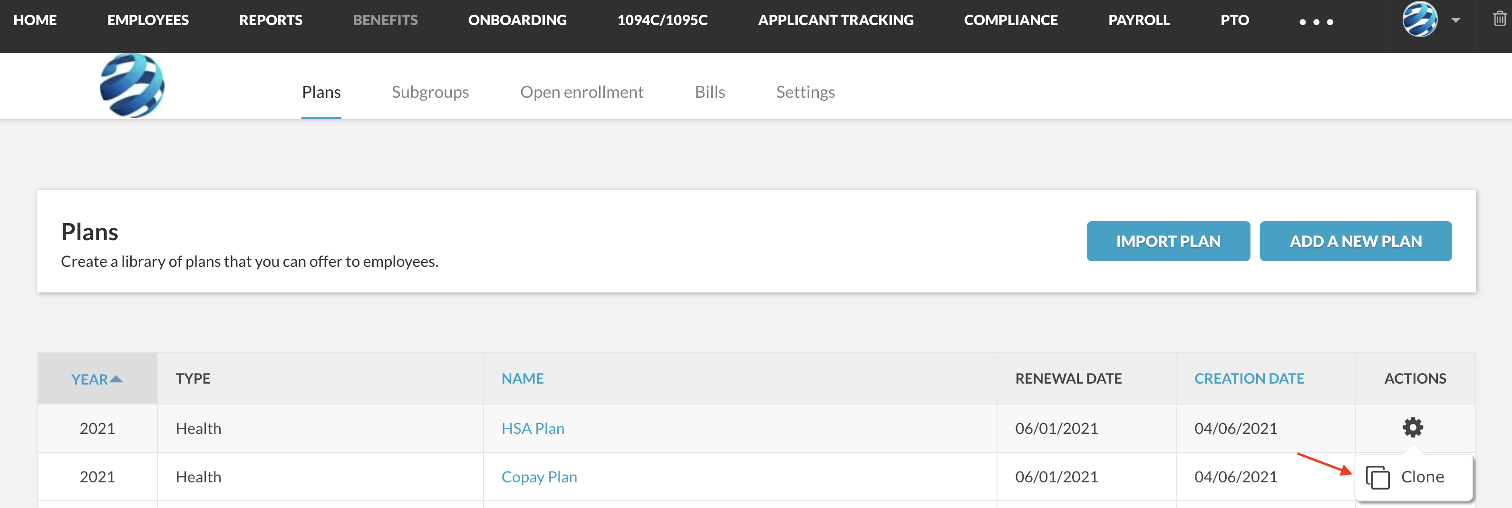Switch to the Settings tab
The width and height of the screenshot is (1512, 508).
pyautogui.click(x=805, y=92)
